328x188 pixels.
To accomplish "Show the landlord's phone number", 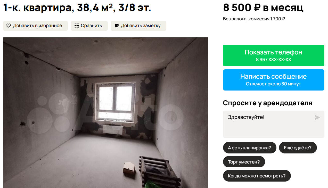I will pyautogui.click(x=274, y=55).
